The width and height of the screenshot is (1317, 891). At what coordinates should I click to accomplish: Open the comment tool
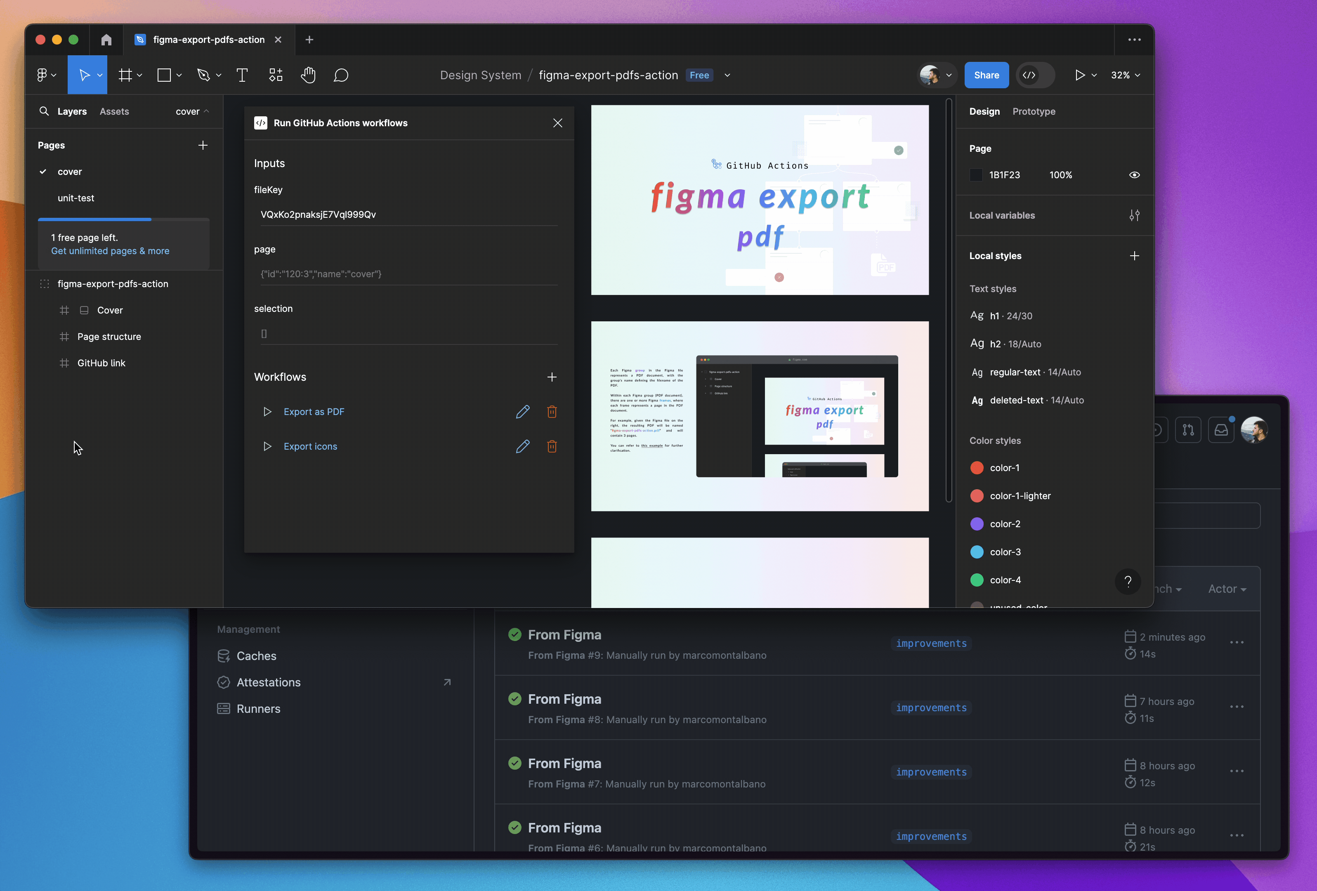[341, 75]
